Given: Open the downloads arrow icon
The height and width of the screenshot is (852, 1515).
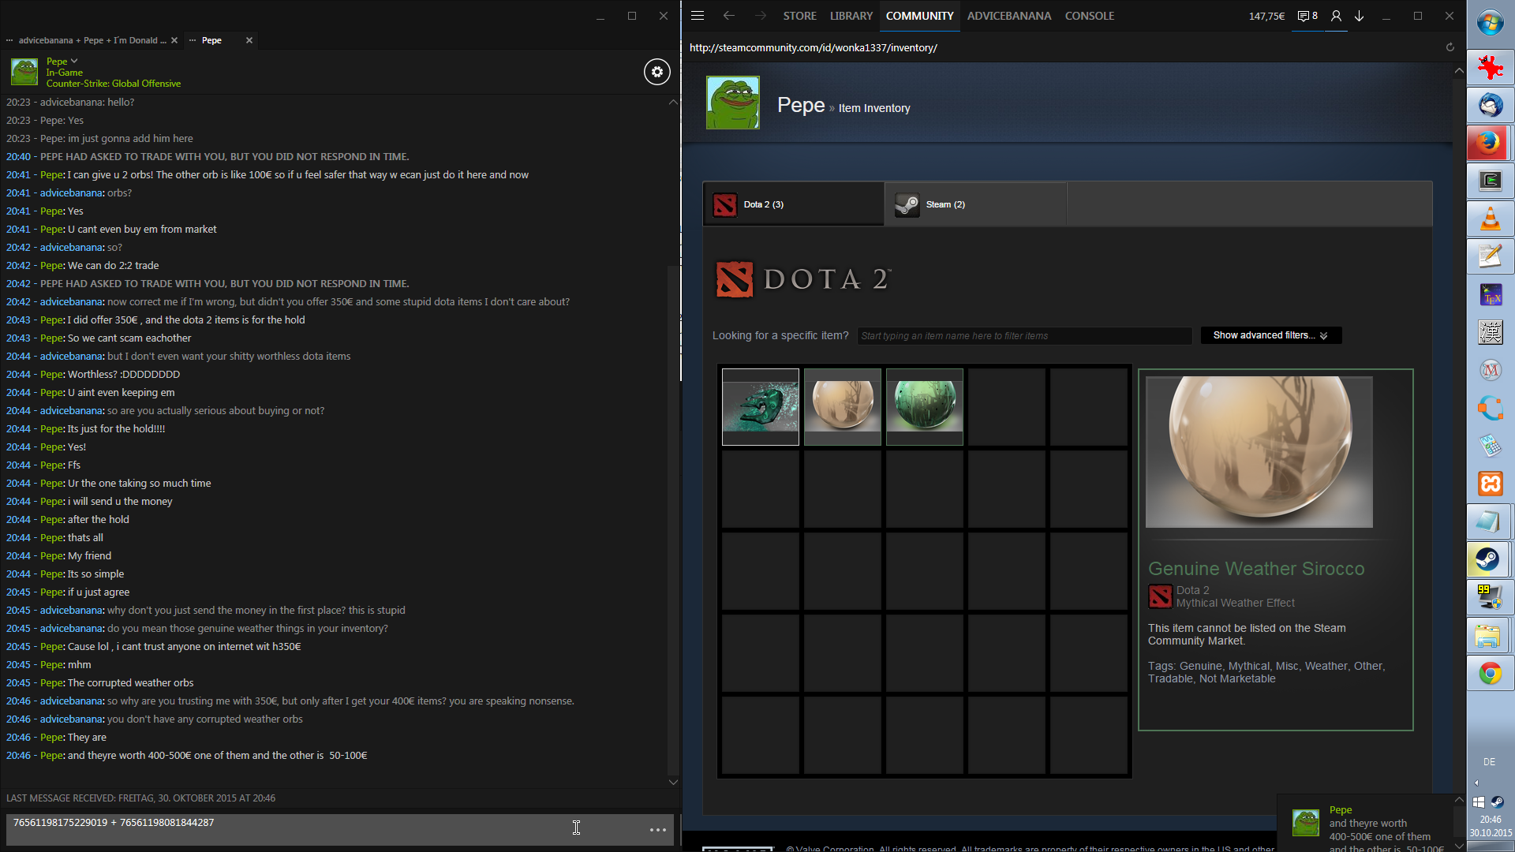Looking at the screenshot, I should pyautogui.click(x=1360, y=16).
